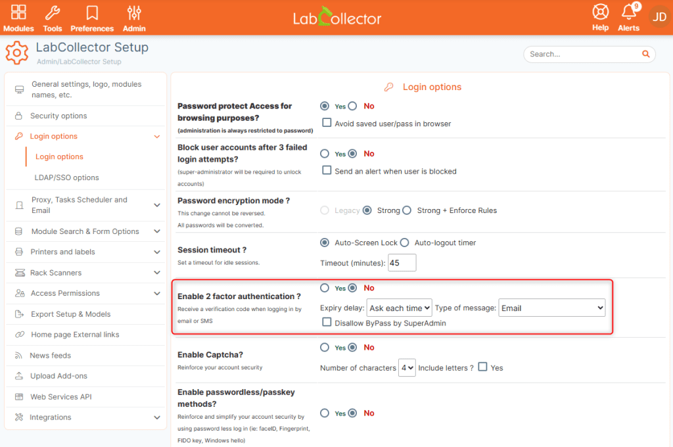
Task: View Alerts bell notifications
Action: pos(629,12)
